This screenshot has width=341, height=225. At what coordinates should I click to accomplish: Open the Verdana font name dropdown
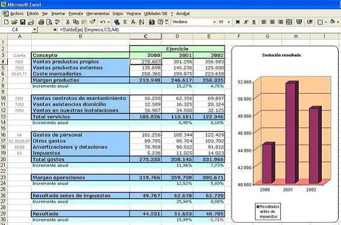pyautogui.click(x=214, y=22)
